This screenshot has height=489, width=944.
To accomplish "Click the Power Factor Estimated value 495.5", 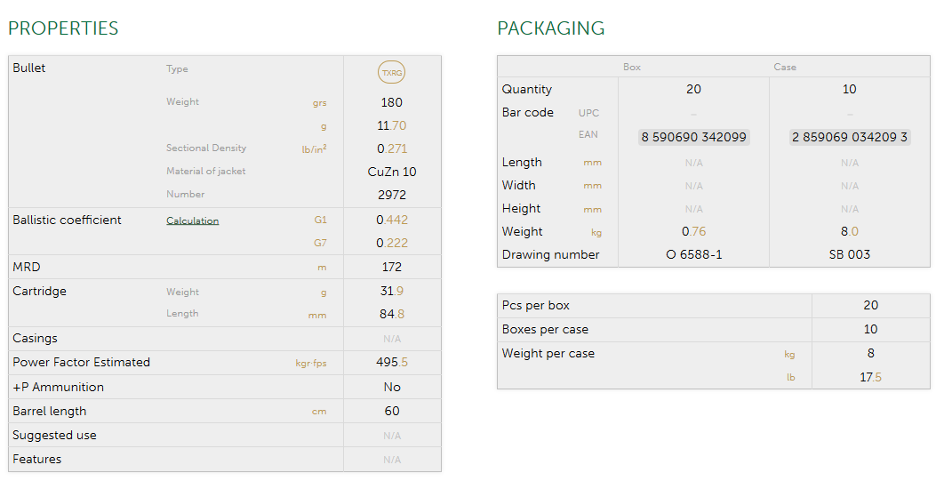I will point(392,363).
